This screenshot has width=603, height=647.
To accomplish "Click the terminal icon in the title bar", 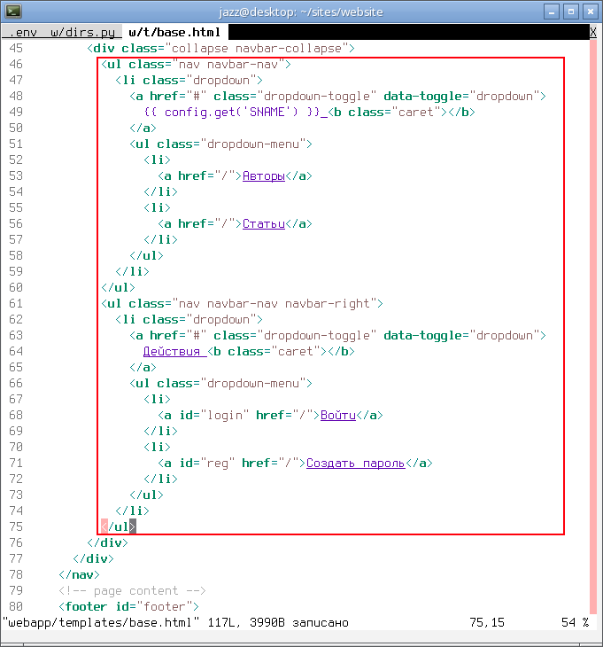I will (x=13, y=12).
